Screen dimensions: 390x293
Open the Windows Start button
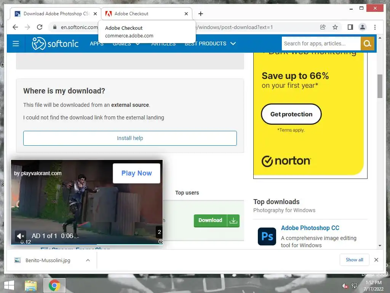[9, 285]
